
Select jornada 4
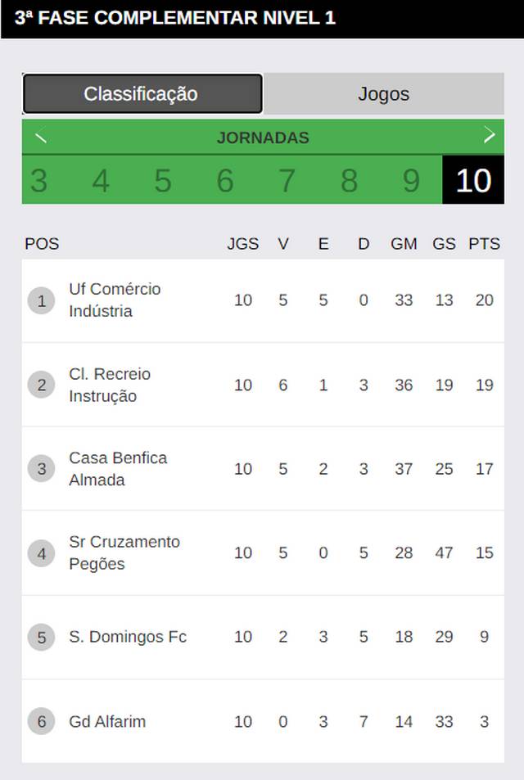(x=101, y=180)
